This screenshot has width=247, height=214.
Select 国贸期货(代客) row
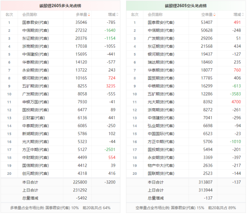pyautogui.click(x=186, y=78)
